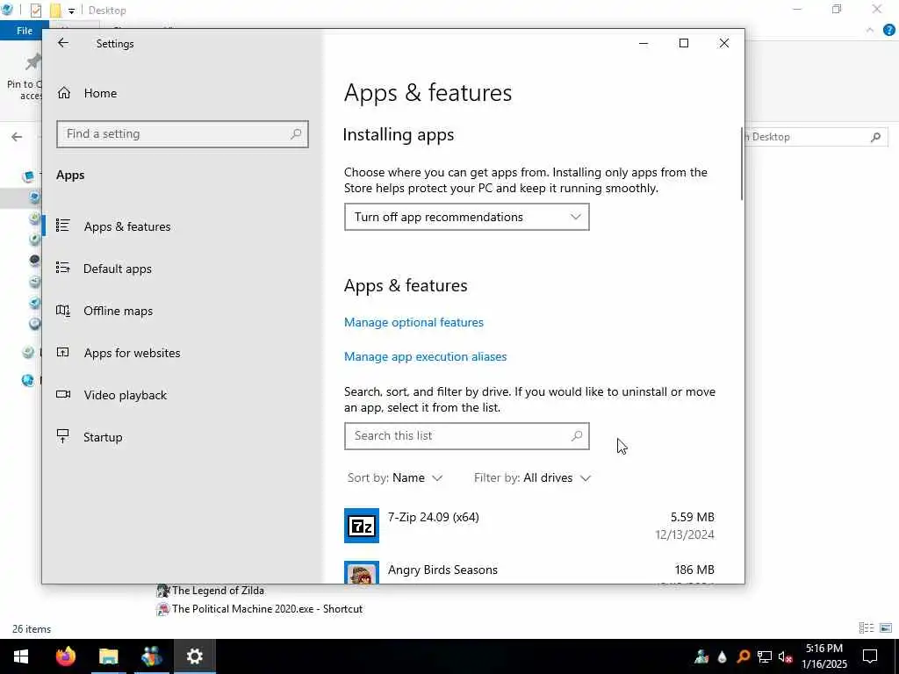Select The Political Machine 2020.exe shortcut

(260, 609)
